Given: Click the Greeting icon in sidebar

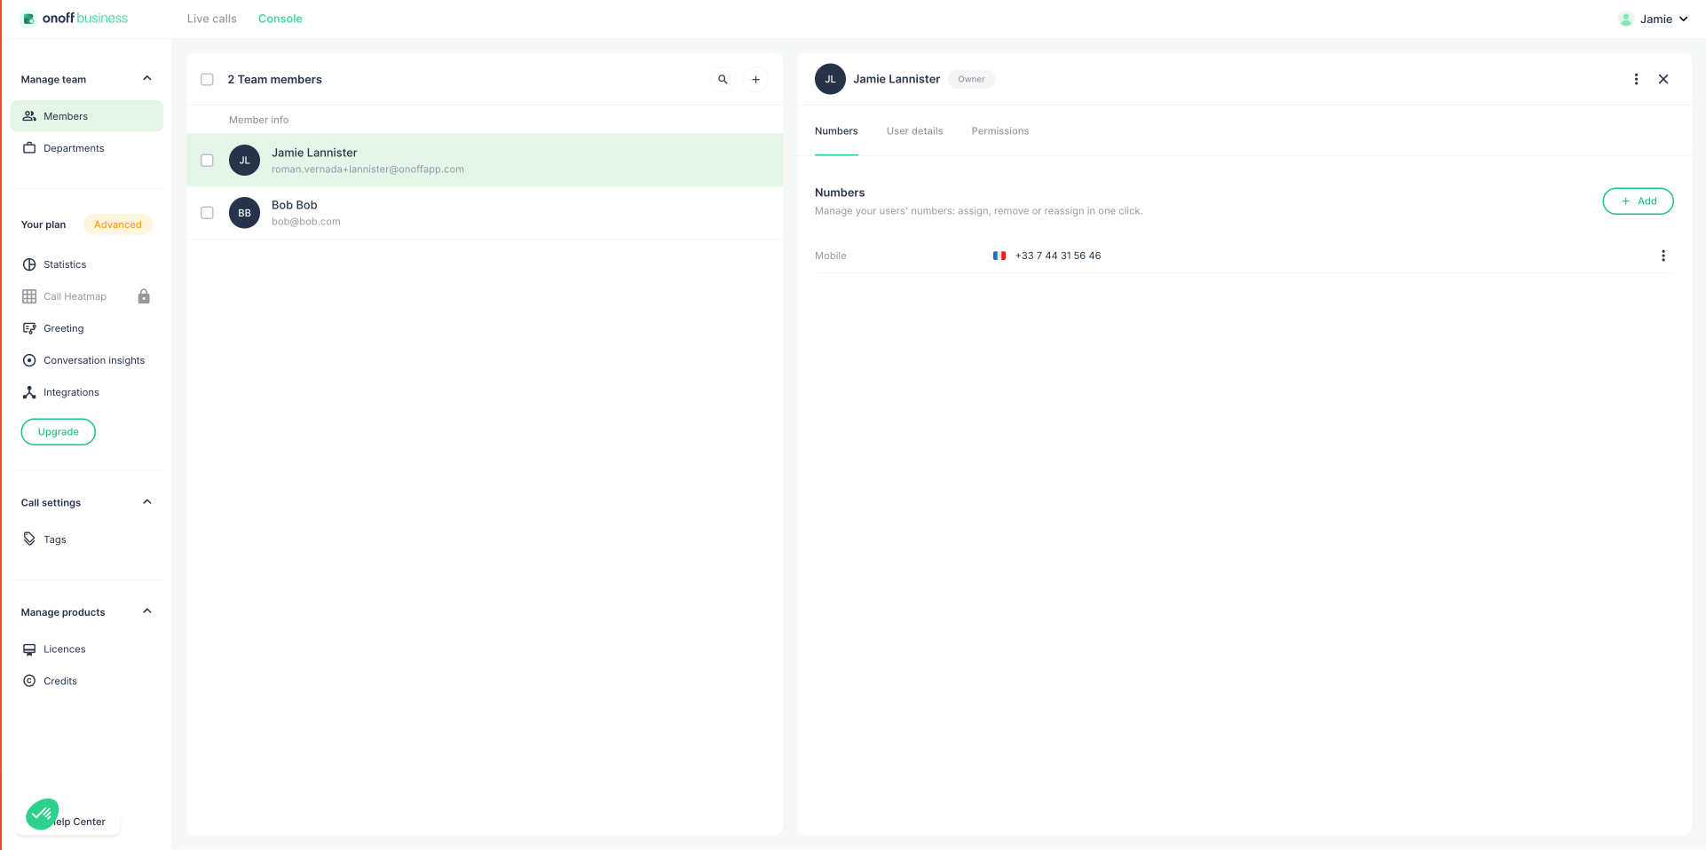Looking at the screenshot, I should 29,328.
